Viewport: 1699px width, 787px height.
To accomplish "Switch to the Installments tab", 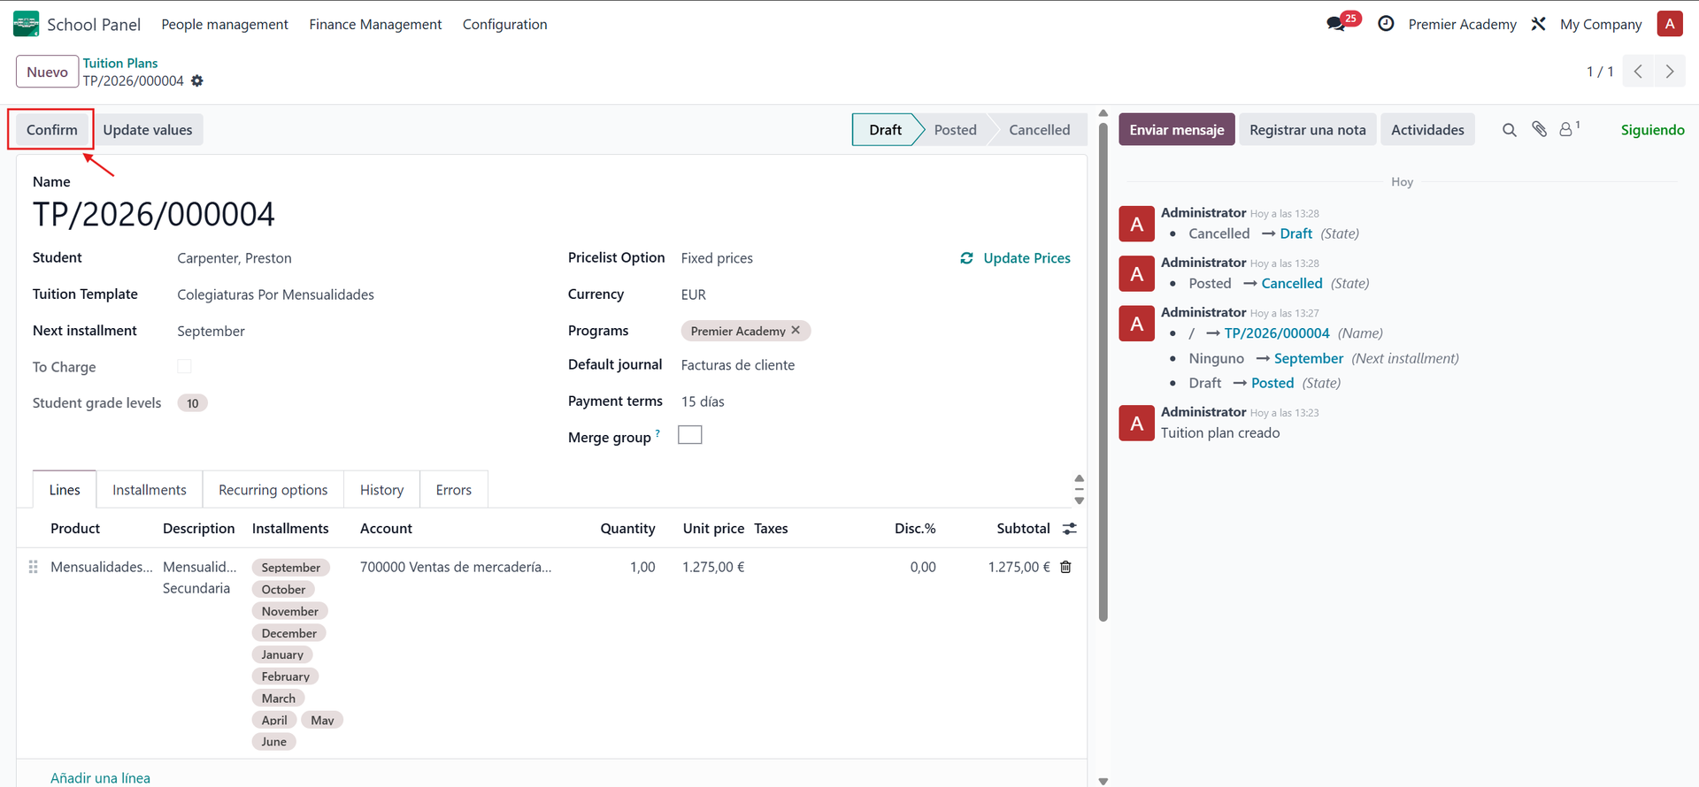I will tap(150, 490).
